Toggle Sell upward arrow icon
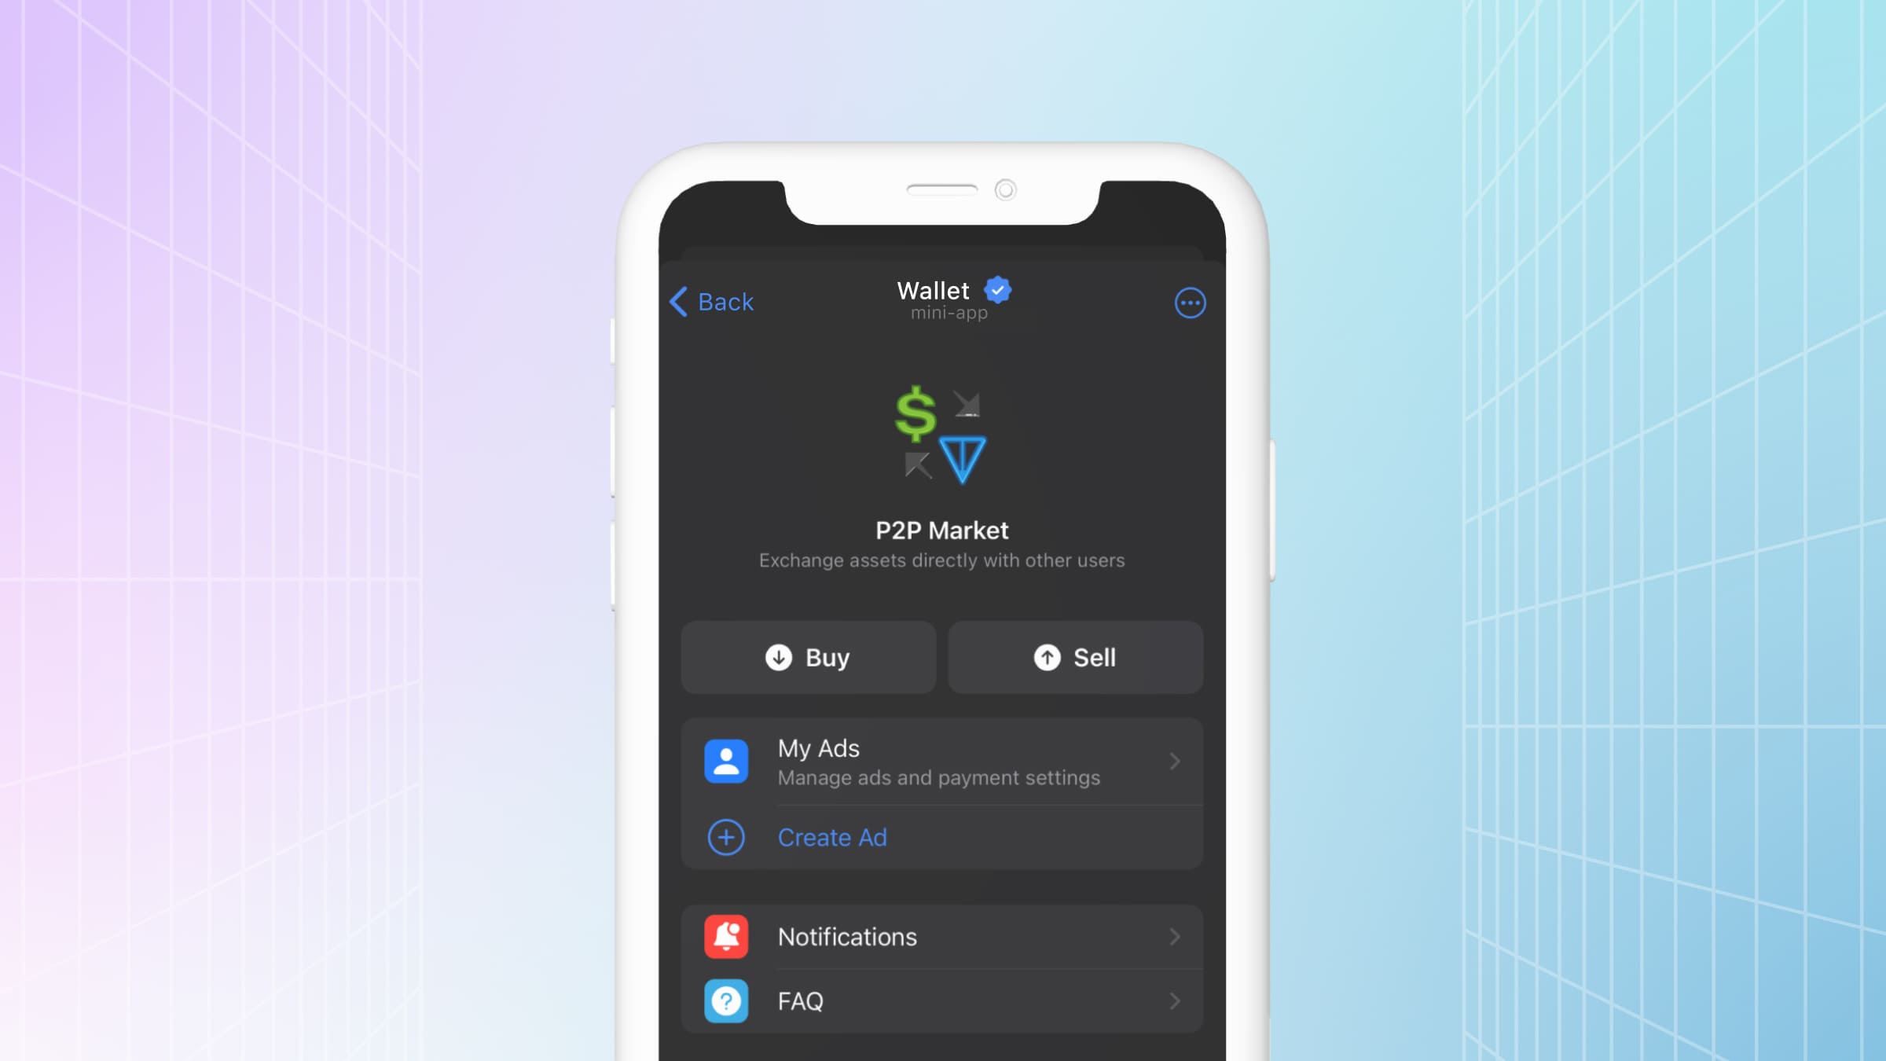Viewport: 1886px width, 1061px height. point(1047,657)
